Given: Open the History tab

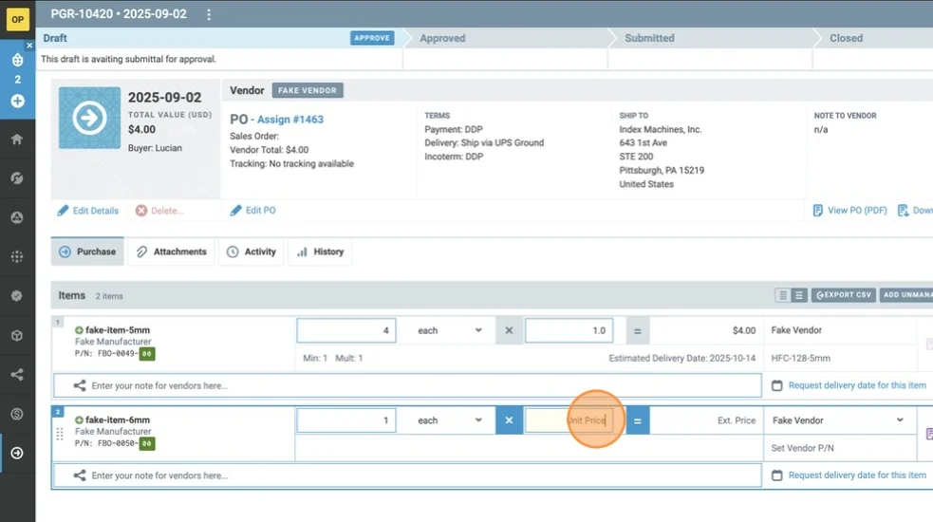Looking at the screenshot, I should pos(320,252).
